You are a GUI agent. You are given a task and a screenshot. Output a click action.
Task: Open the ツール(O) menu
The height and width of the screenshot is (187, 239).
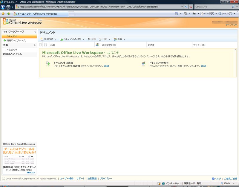(227, 13)
